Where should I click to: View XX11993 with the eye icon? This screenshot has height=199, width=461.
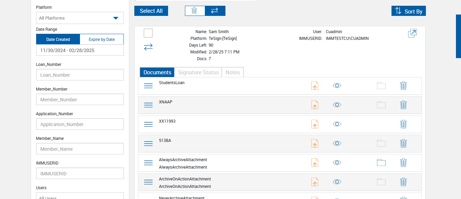[x=337, y=124]
